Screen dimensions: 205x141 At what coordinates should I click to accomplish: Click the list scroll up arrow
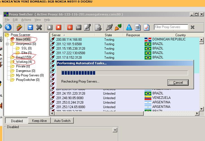pos(201,40)
